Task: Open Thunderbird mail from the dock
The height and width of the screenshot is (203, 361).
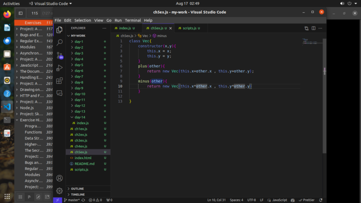Action: (x=7, y=41)
